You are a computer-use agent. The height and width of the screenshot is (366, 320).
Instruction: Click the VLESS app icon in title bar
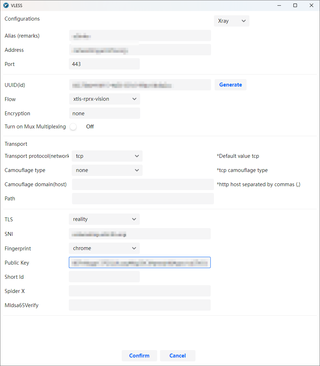click(6, 5)
